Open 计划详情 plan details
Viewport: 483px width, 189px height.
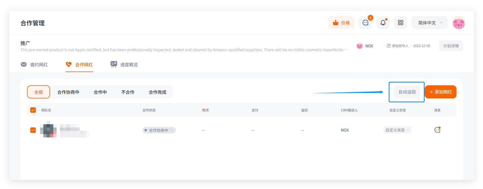451,46
